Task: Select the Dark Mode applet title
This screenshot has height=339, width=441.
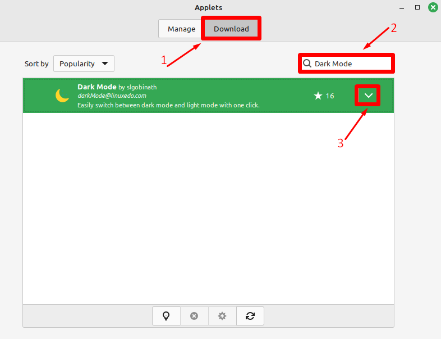Action: [x=97, y=87]
